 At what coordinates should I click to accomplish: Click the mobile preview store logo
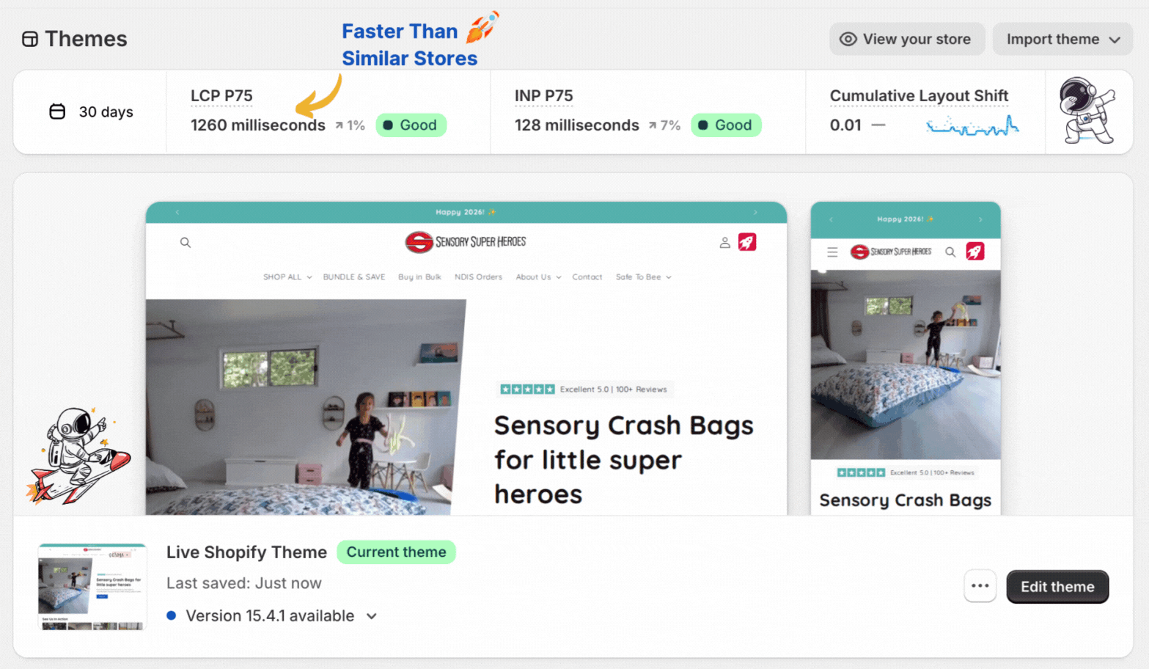tap(891, 252)
